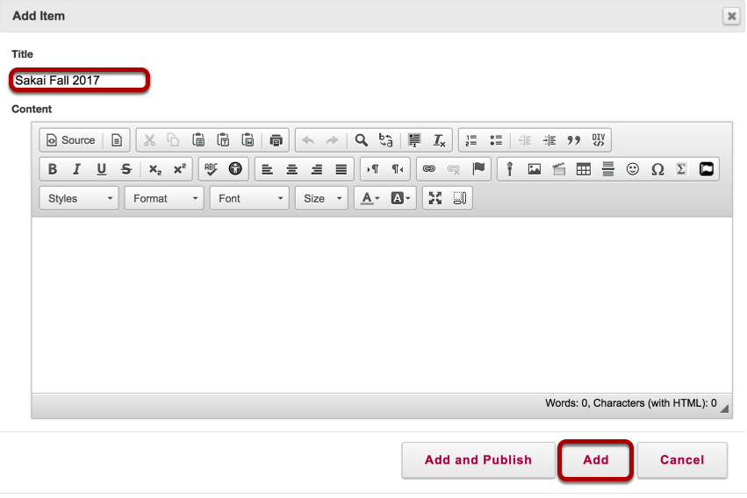
Task: Click the Source button in editor toolbar
Action: click(x=70, y=140)
